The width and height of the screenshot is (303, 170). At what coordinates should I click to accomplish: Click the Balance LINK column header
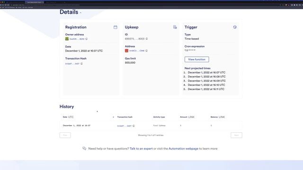[218, 117]
